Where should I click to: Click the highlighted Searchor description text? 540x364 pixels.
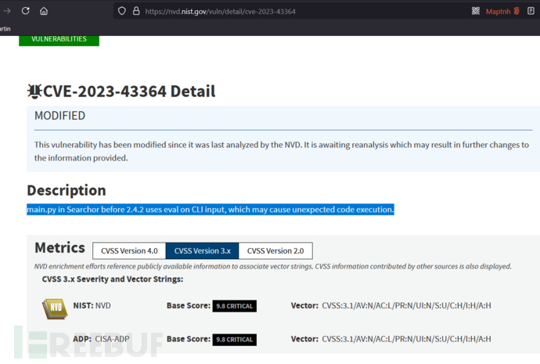tap(211, 209)
